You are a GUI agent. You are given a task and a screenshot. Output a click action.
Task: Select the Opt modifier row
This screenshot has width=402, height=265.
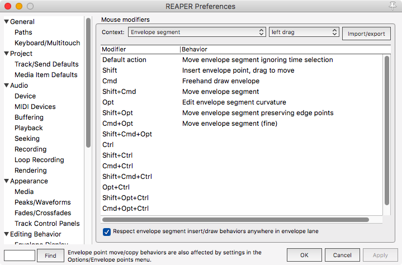pyautogui.click(x=241, y=102)
